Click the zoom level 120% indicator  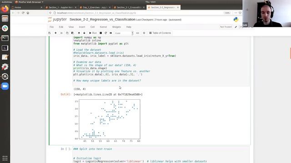point(227,13)
